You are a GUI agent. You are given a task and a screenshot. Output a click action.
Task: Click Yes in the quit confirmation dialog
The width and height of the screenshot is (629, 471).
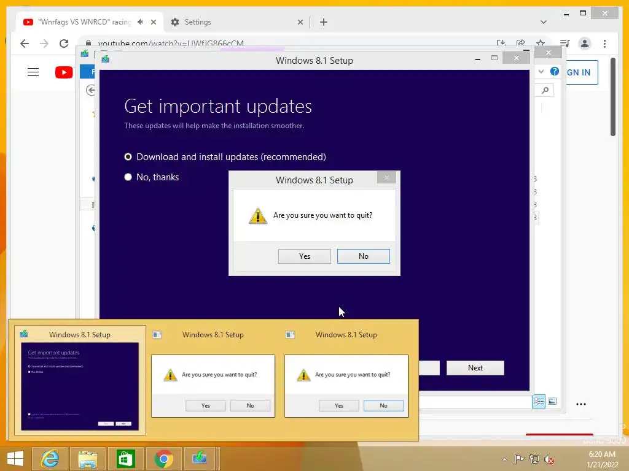click(x=305, y=256)
